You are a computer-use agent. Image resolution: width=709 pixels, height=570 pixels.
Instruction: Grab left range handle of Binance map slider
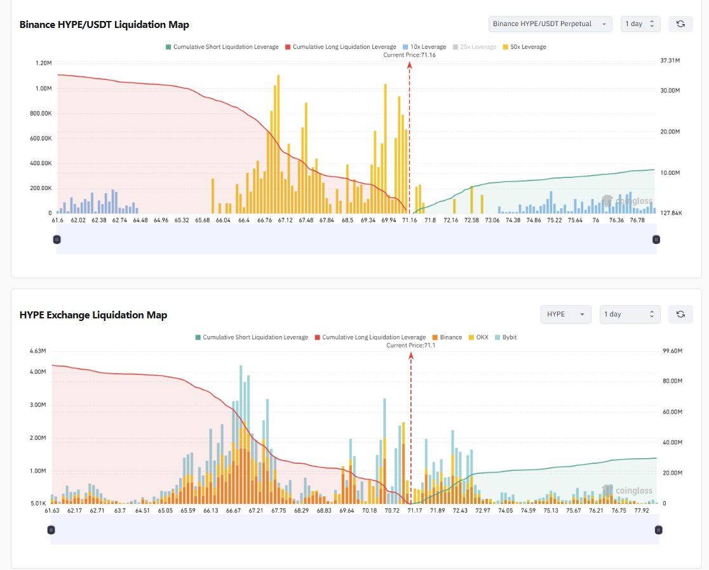57,240
